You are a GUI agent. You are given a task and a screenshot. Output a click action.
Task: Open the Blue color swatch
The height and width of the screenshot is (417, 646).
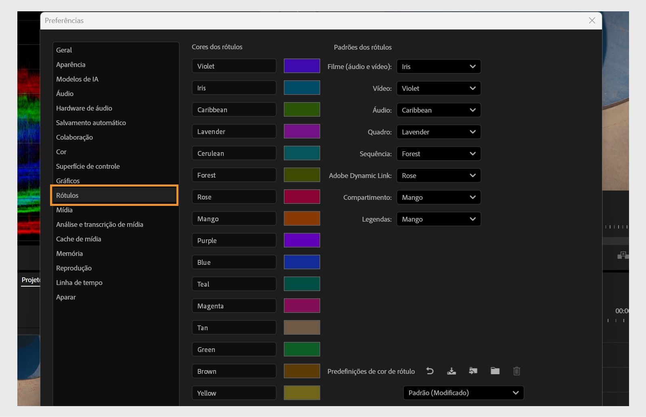click(x=302, y=262)
